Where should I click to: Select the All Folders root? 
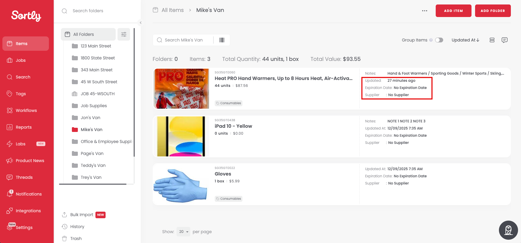(x=88, y=34)
